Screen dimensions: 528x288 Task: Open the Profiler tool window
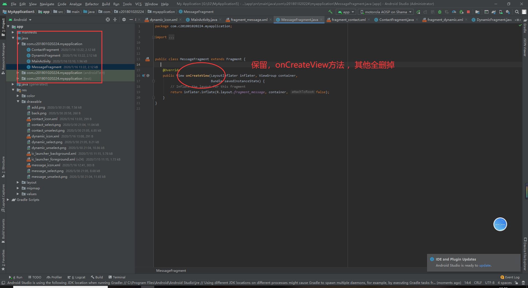coord(54,277)
